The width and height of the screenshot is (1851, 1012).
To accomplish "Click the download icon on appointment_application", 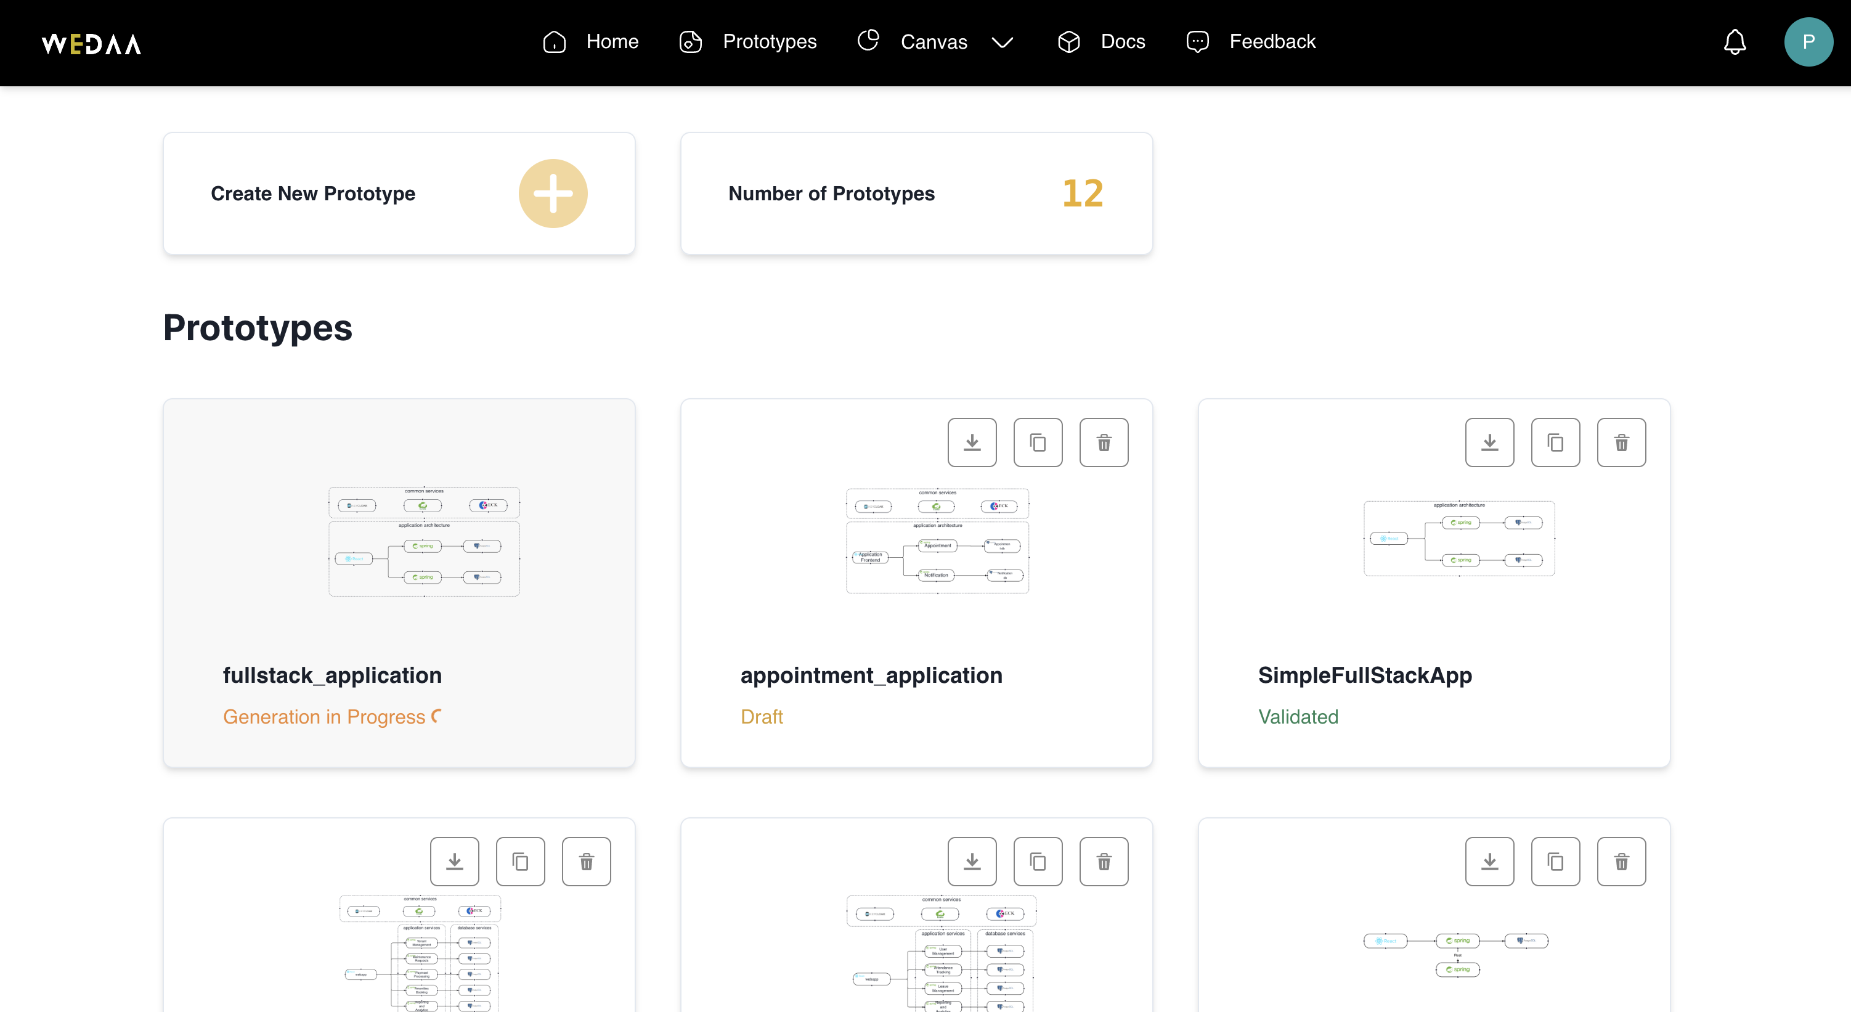I will [x=972, y=443].
